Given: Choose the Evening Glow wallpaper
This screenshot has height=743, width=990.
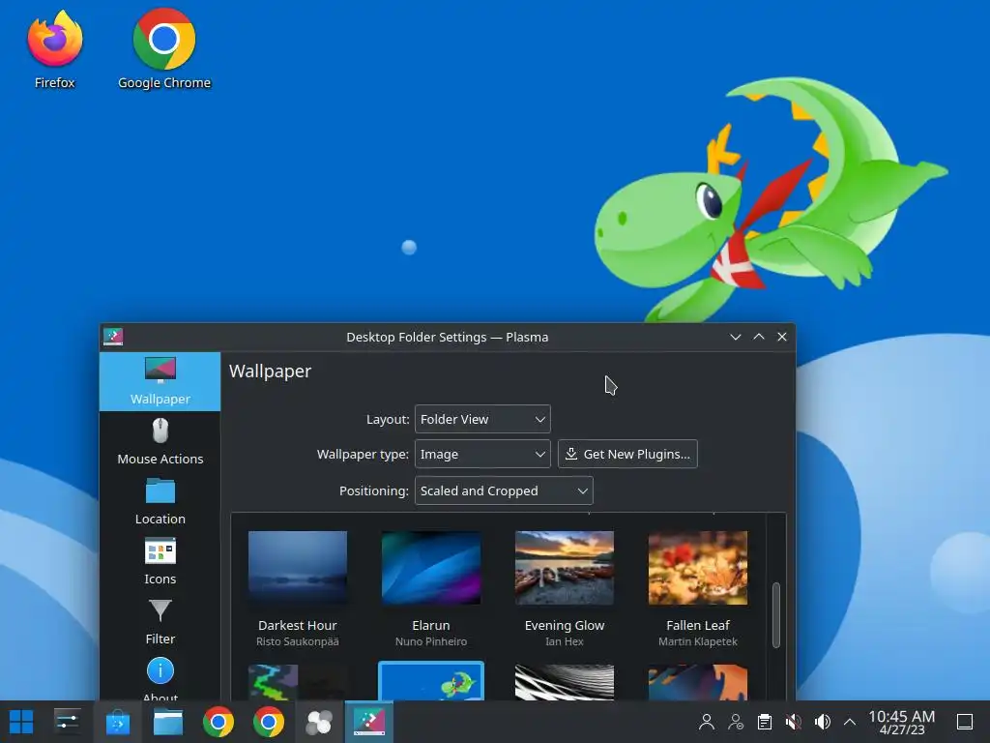Looking at the screenshot, I should coord(565,568).
